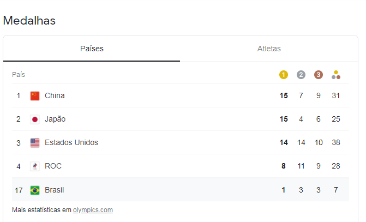Click the United States flag icon
The width and height of the screenshot is (366, 222).
click(35, 143)
